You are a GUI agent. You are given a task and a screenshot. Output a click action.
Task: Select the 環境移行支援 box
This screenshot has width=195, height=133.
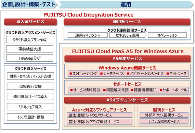pos(31,86)
